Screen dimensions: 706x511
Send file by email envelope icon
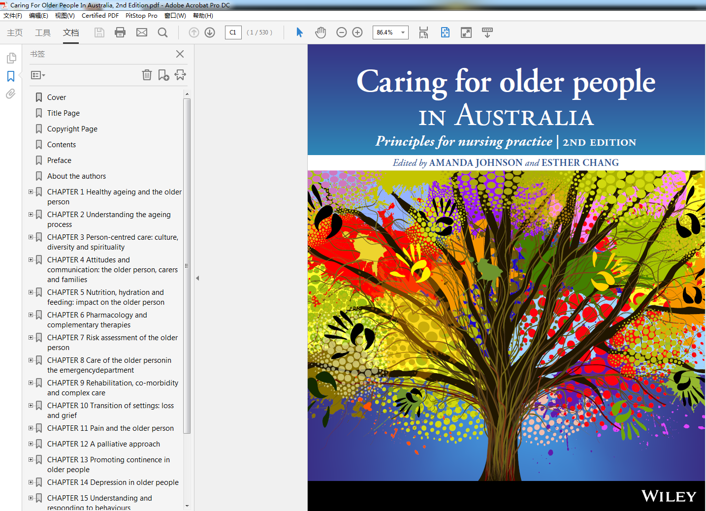(142, 32)
